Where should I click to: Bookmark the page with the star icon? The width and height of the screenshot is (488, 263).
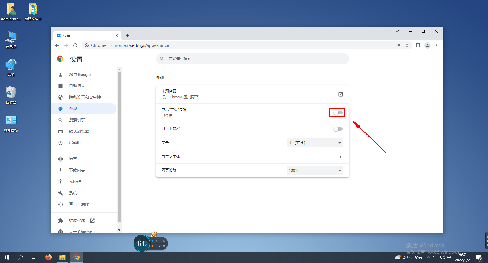click(x=407, y=45)
